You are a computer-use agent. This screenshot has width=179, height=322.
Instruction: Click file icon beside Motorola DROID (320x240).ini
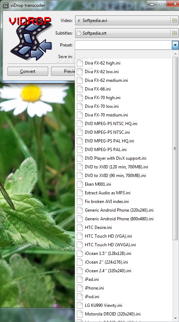(x=80, y=314)
